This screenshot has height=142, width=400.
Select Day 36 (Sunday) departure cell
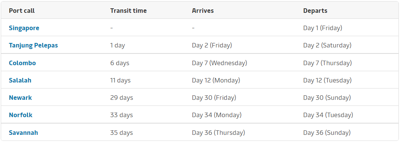tap(327, 133)
